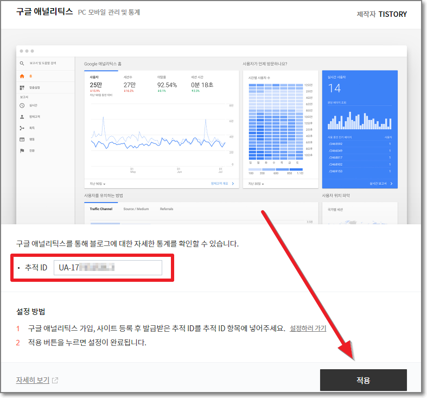Select the 세션 시간 metric showing 0분 18초
This screenshot has width=427, height=398.
[x=202, y=84]
